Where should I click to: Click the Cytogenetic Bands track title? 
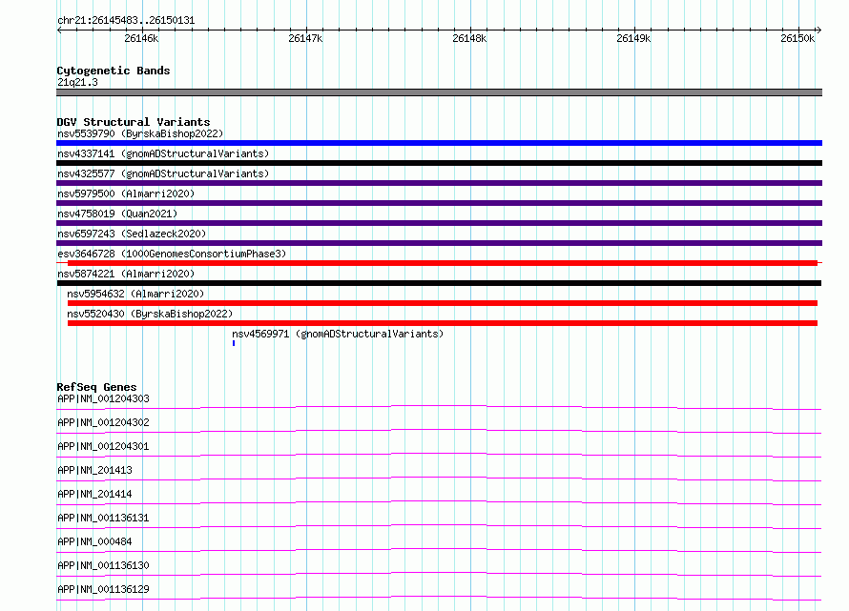coord(114,71)
